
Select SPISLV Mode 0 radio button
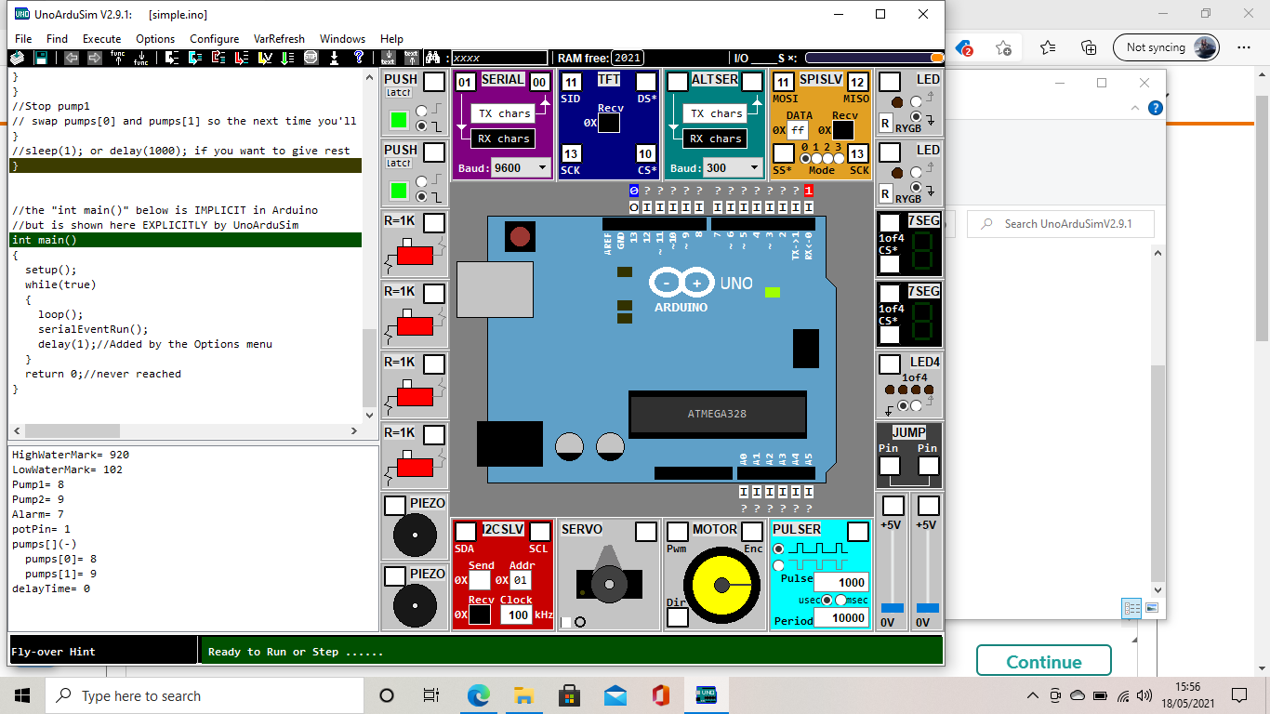click(806, 158)
